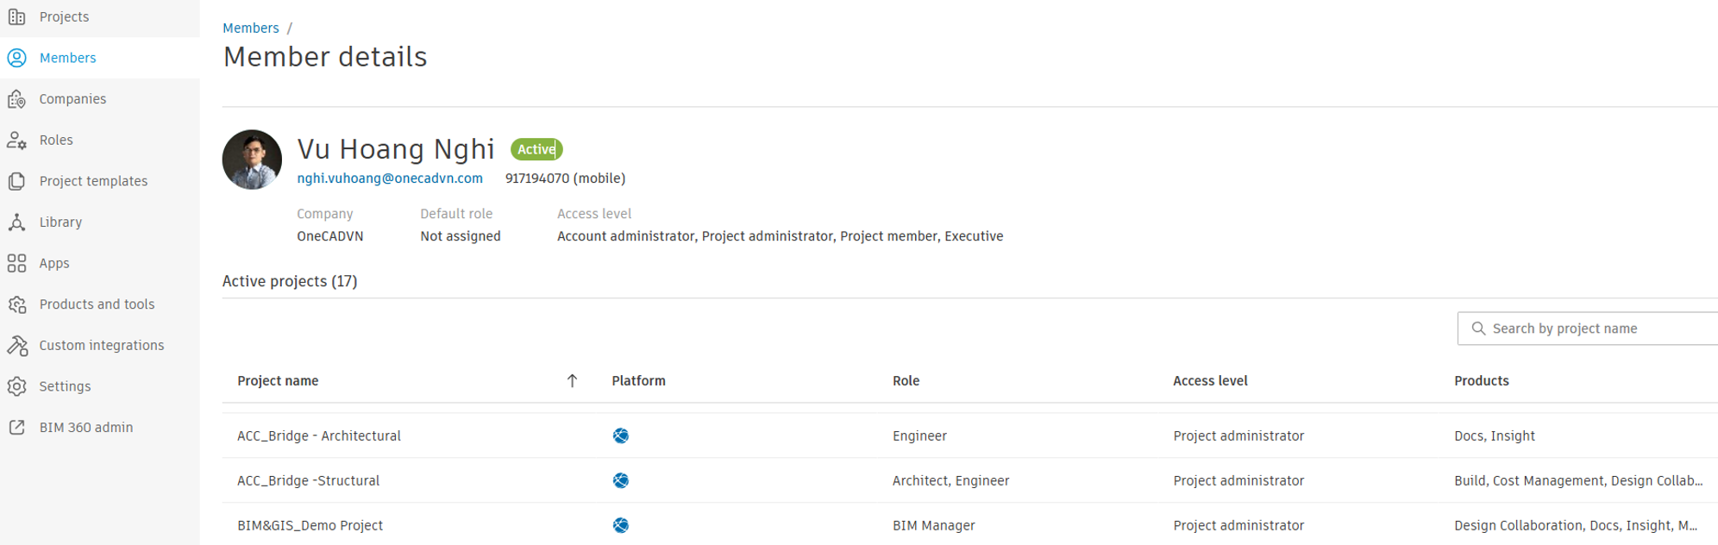Image resolution: width=1718 pixels, height=545 pixels.
Task: Click the Products and tools icon
Action: point(16,304)
